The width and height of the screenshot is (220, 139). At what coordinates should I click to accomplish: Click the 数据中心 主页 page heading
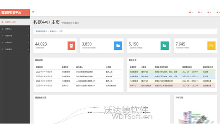point(46,22)
